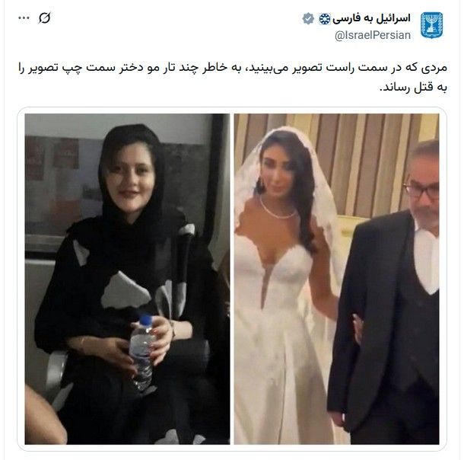This screenshot has height=460, width=464.
Task: Open the three-dot more options menu
Action: point(24,18)
